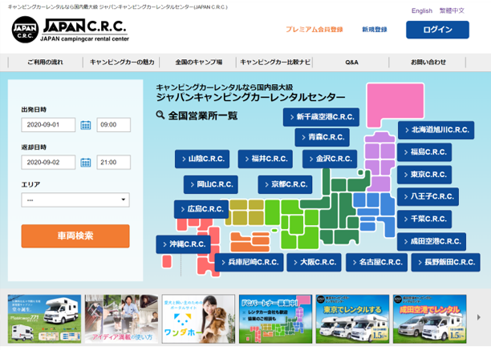Click the departure date field 2020-09-01
The height and width of the screenshot is (350, 491).
[48, 125]
